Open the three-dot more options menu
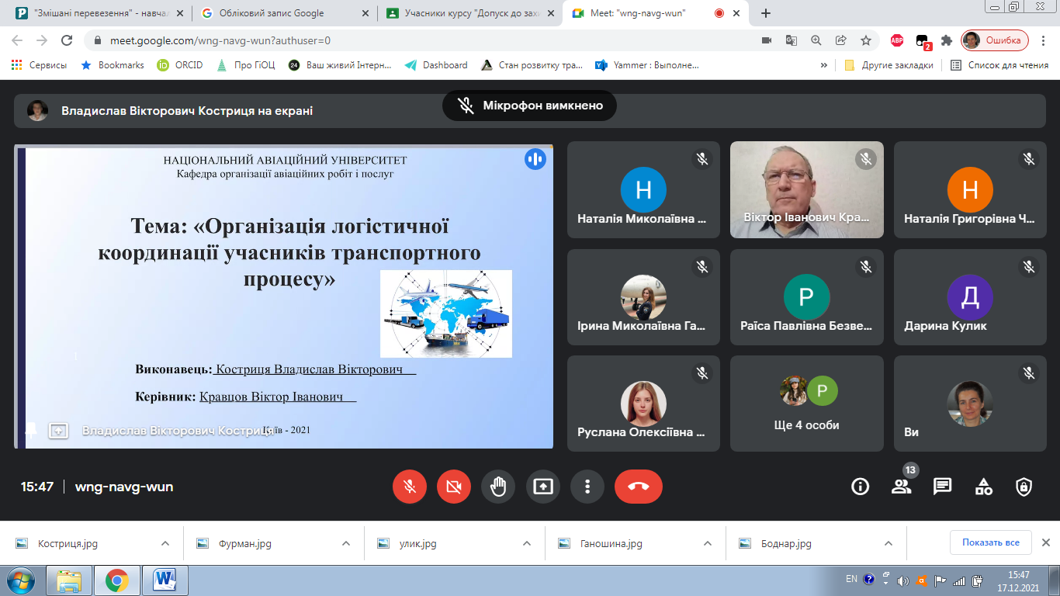1060x596 pixels. pyautogui.click(x=587, y=487)
